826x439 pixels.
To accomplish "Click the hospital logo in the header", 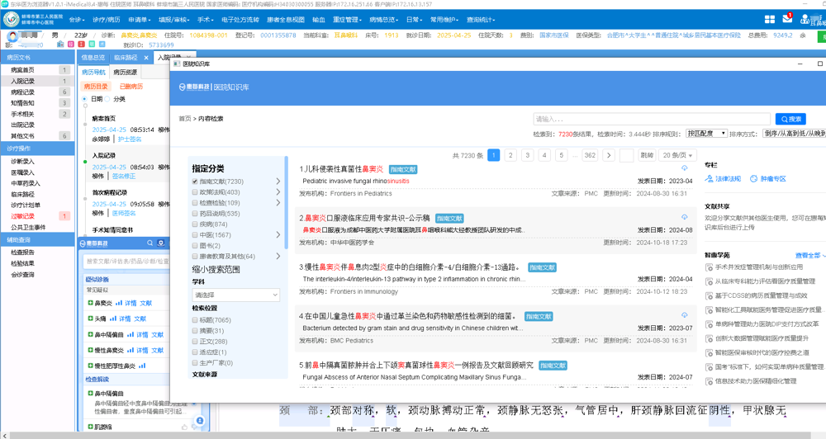I will tap(11, 20).
